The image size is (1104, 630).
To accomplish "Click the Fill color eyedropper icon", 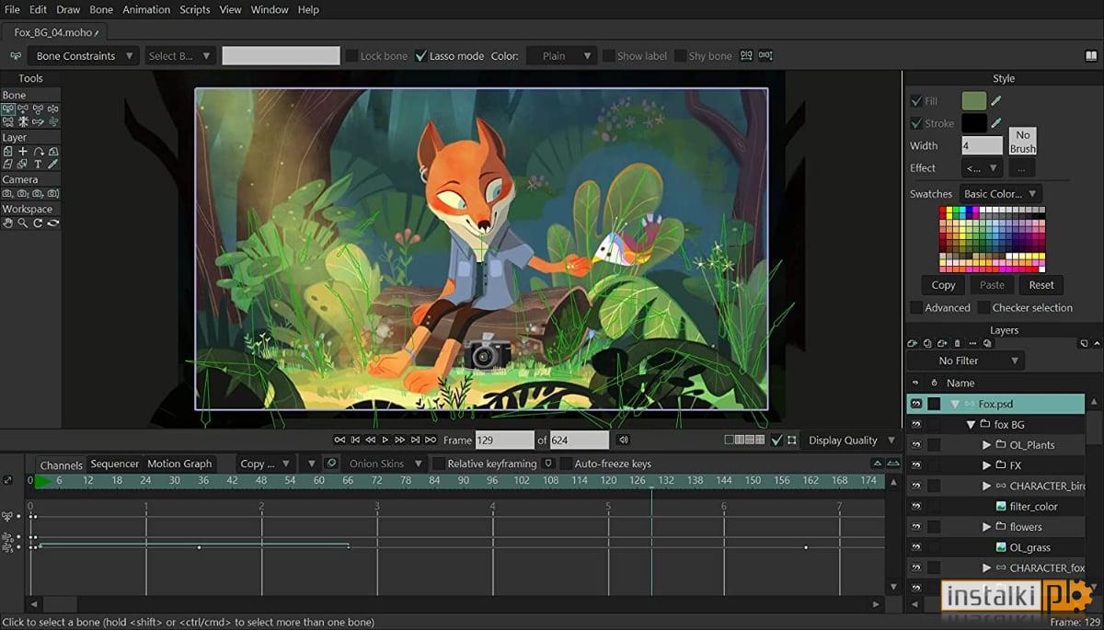I will click(995, 101).
